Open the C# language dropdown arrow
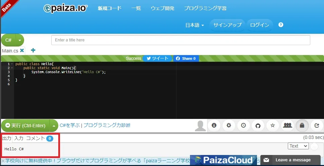Viewport: 324px width, 166px height. tap(20, 40)
